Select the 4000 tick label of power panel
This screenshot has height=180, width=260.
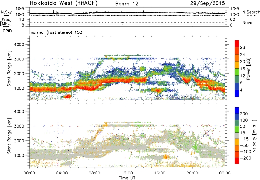coord(19,45)
